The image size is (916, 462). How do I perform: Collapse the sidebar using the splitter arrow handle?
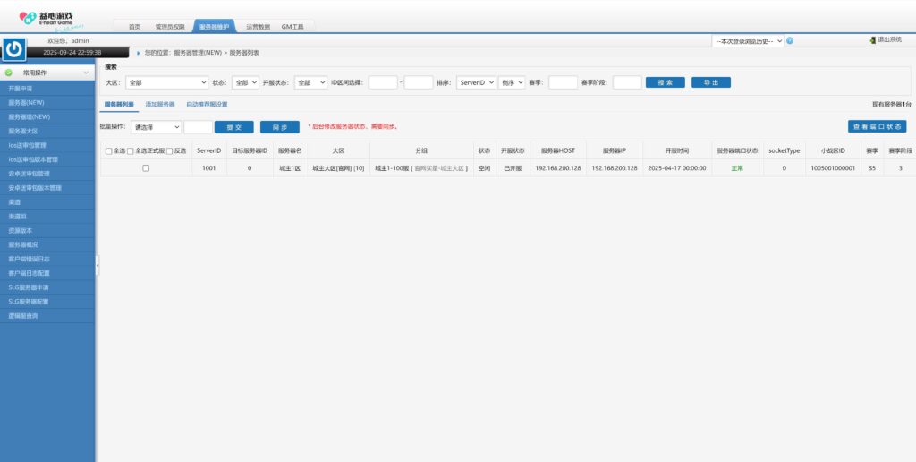(x=98, y=266)
